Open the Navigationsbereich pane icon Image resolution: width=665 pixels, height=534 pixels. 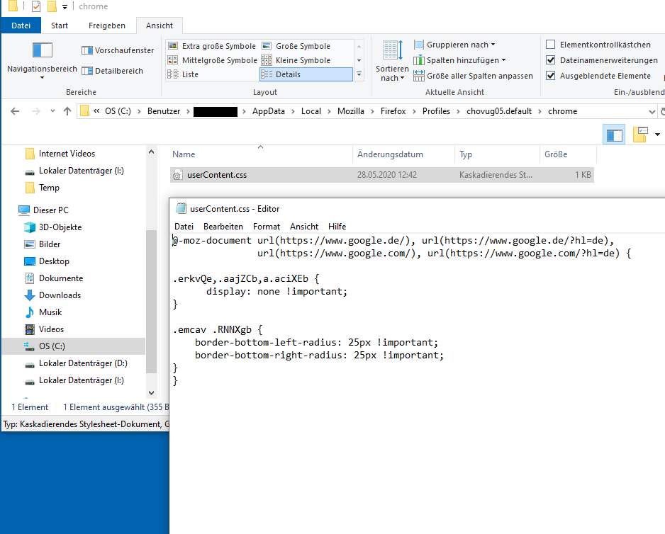point(43,50)
